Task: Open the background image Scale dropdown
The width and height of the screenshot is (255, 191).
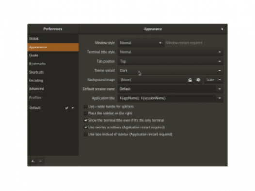Action: (213, 80)
